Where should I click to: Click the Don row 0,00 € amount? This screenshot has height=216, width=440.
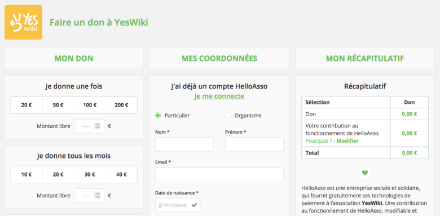point(410,114)
